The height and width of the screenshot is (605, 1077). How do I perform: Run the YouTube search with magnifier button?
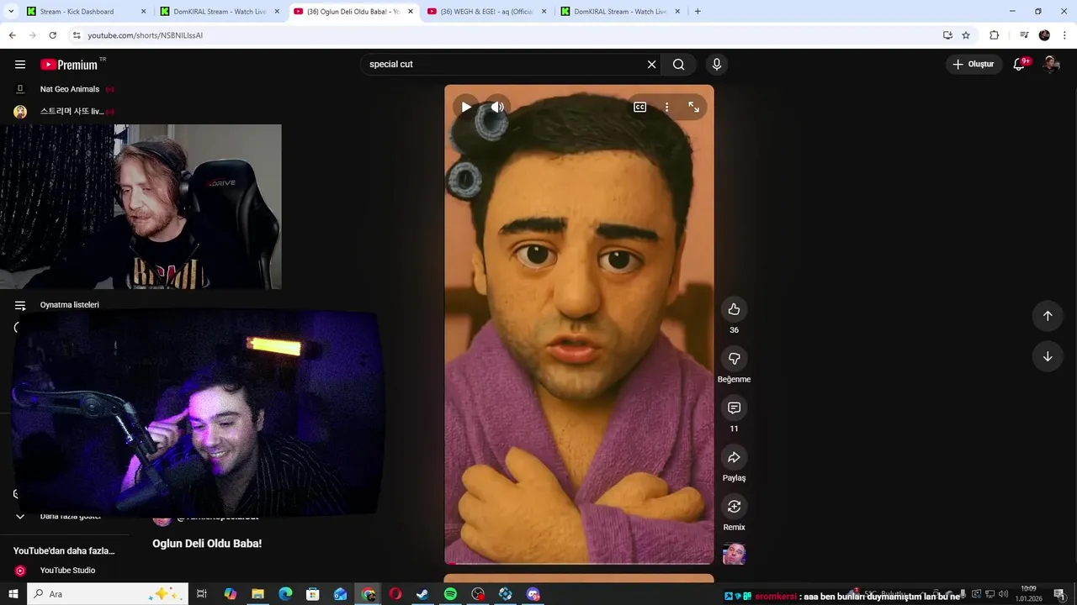click(678, 65)
